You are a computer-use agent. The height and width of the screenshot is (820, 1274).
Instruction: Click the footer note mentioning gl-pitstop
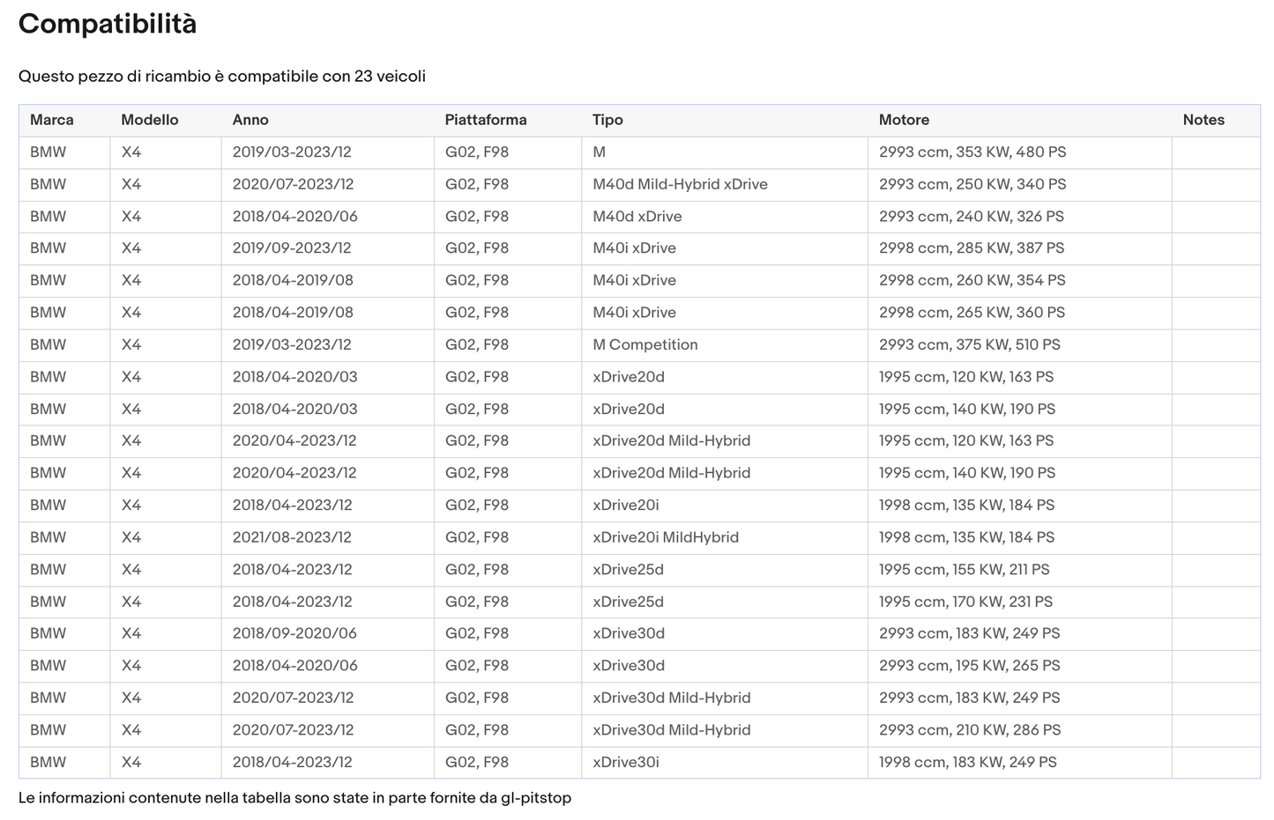(x=294, y=798)
